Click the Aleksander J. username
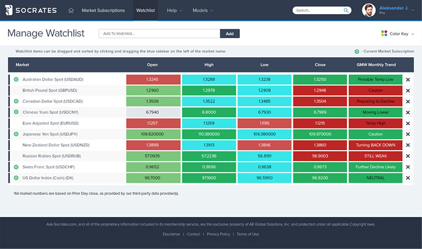 [394, 8]
